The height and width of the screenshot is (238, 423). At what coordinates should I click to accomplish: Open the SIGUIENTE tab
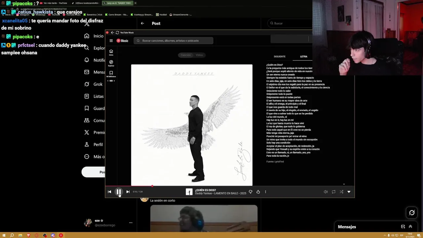(280, 57)
